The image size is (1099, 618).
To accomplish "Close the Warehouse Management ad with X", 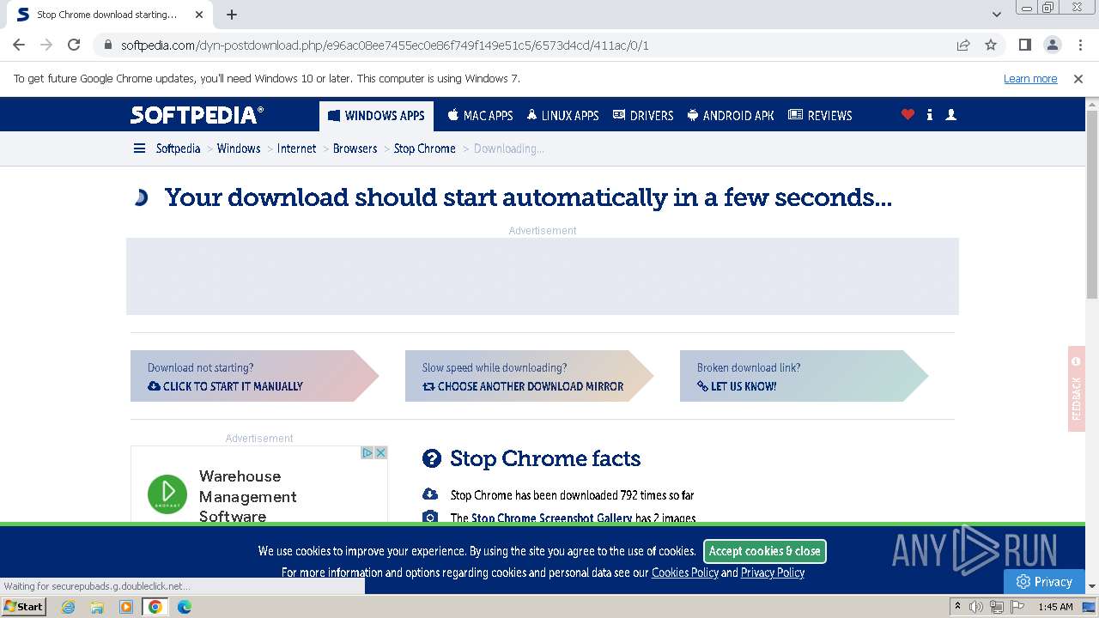I will pyautogui.click(x=380, y=452).
